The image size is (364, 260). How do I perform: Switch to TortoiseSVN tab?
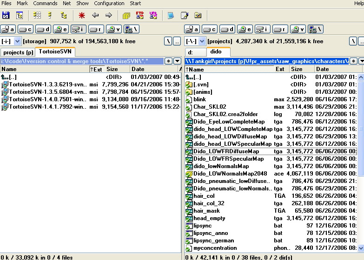pyautogui.click(x=55, y=52)
